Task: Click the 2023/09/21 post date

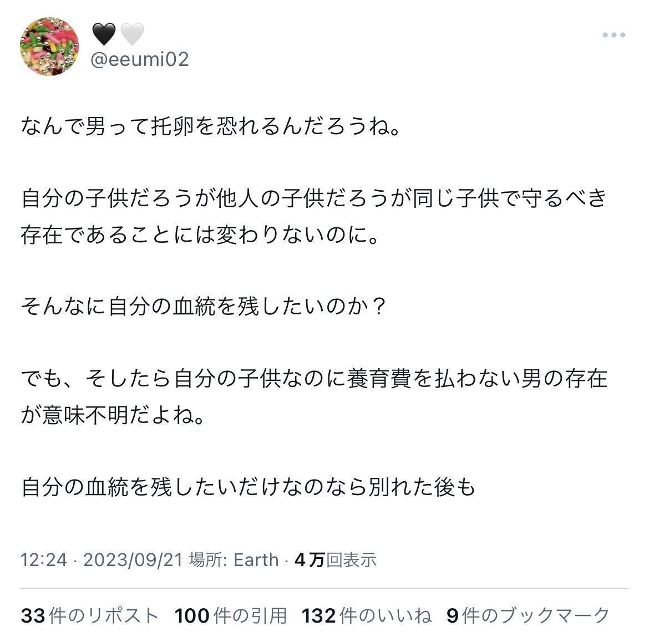Action: (x=133, y=560)
